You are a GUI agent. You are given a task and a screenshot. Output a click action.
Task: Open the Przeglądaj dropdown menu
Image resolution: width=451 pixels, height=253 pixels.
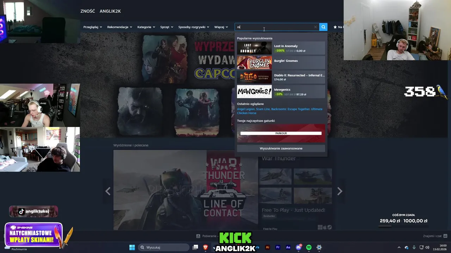pyautogui.click(x=93, y=27)
